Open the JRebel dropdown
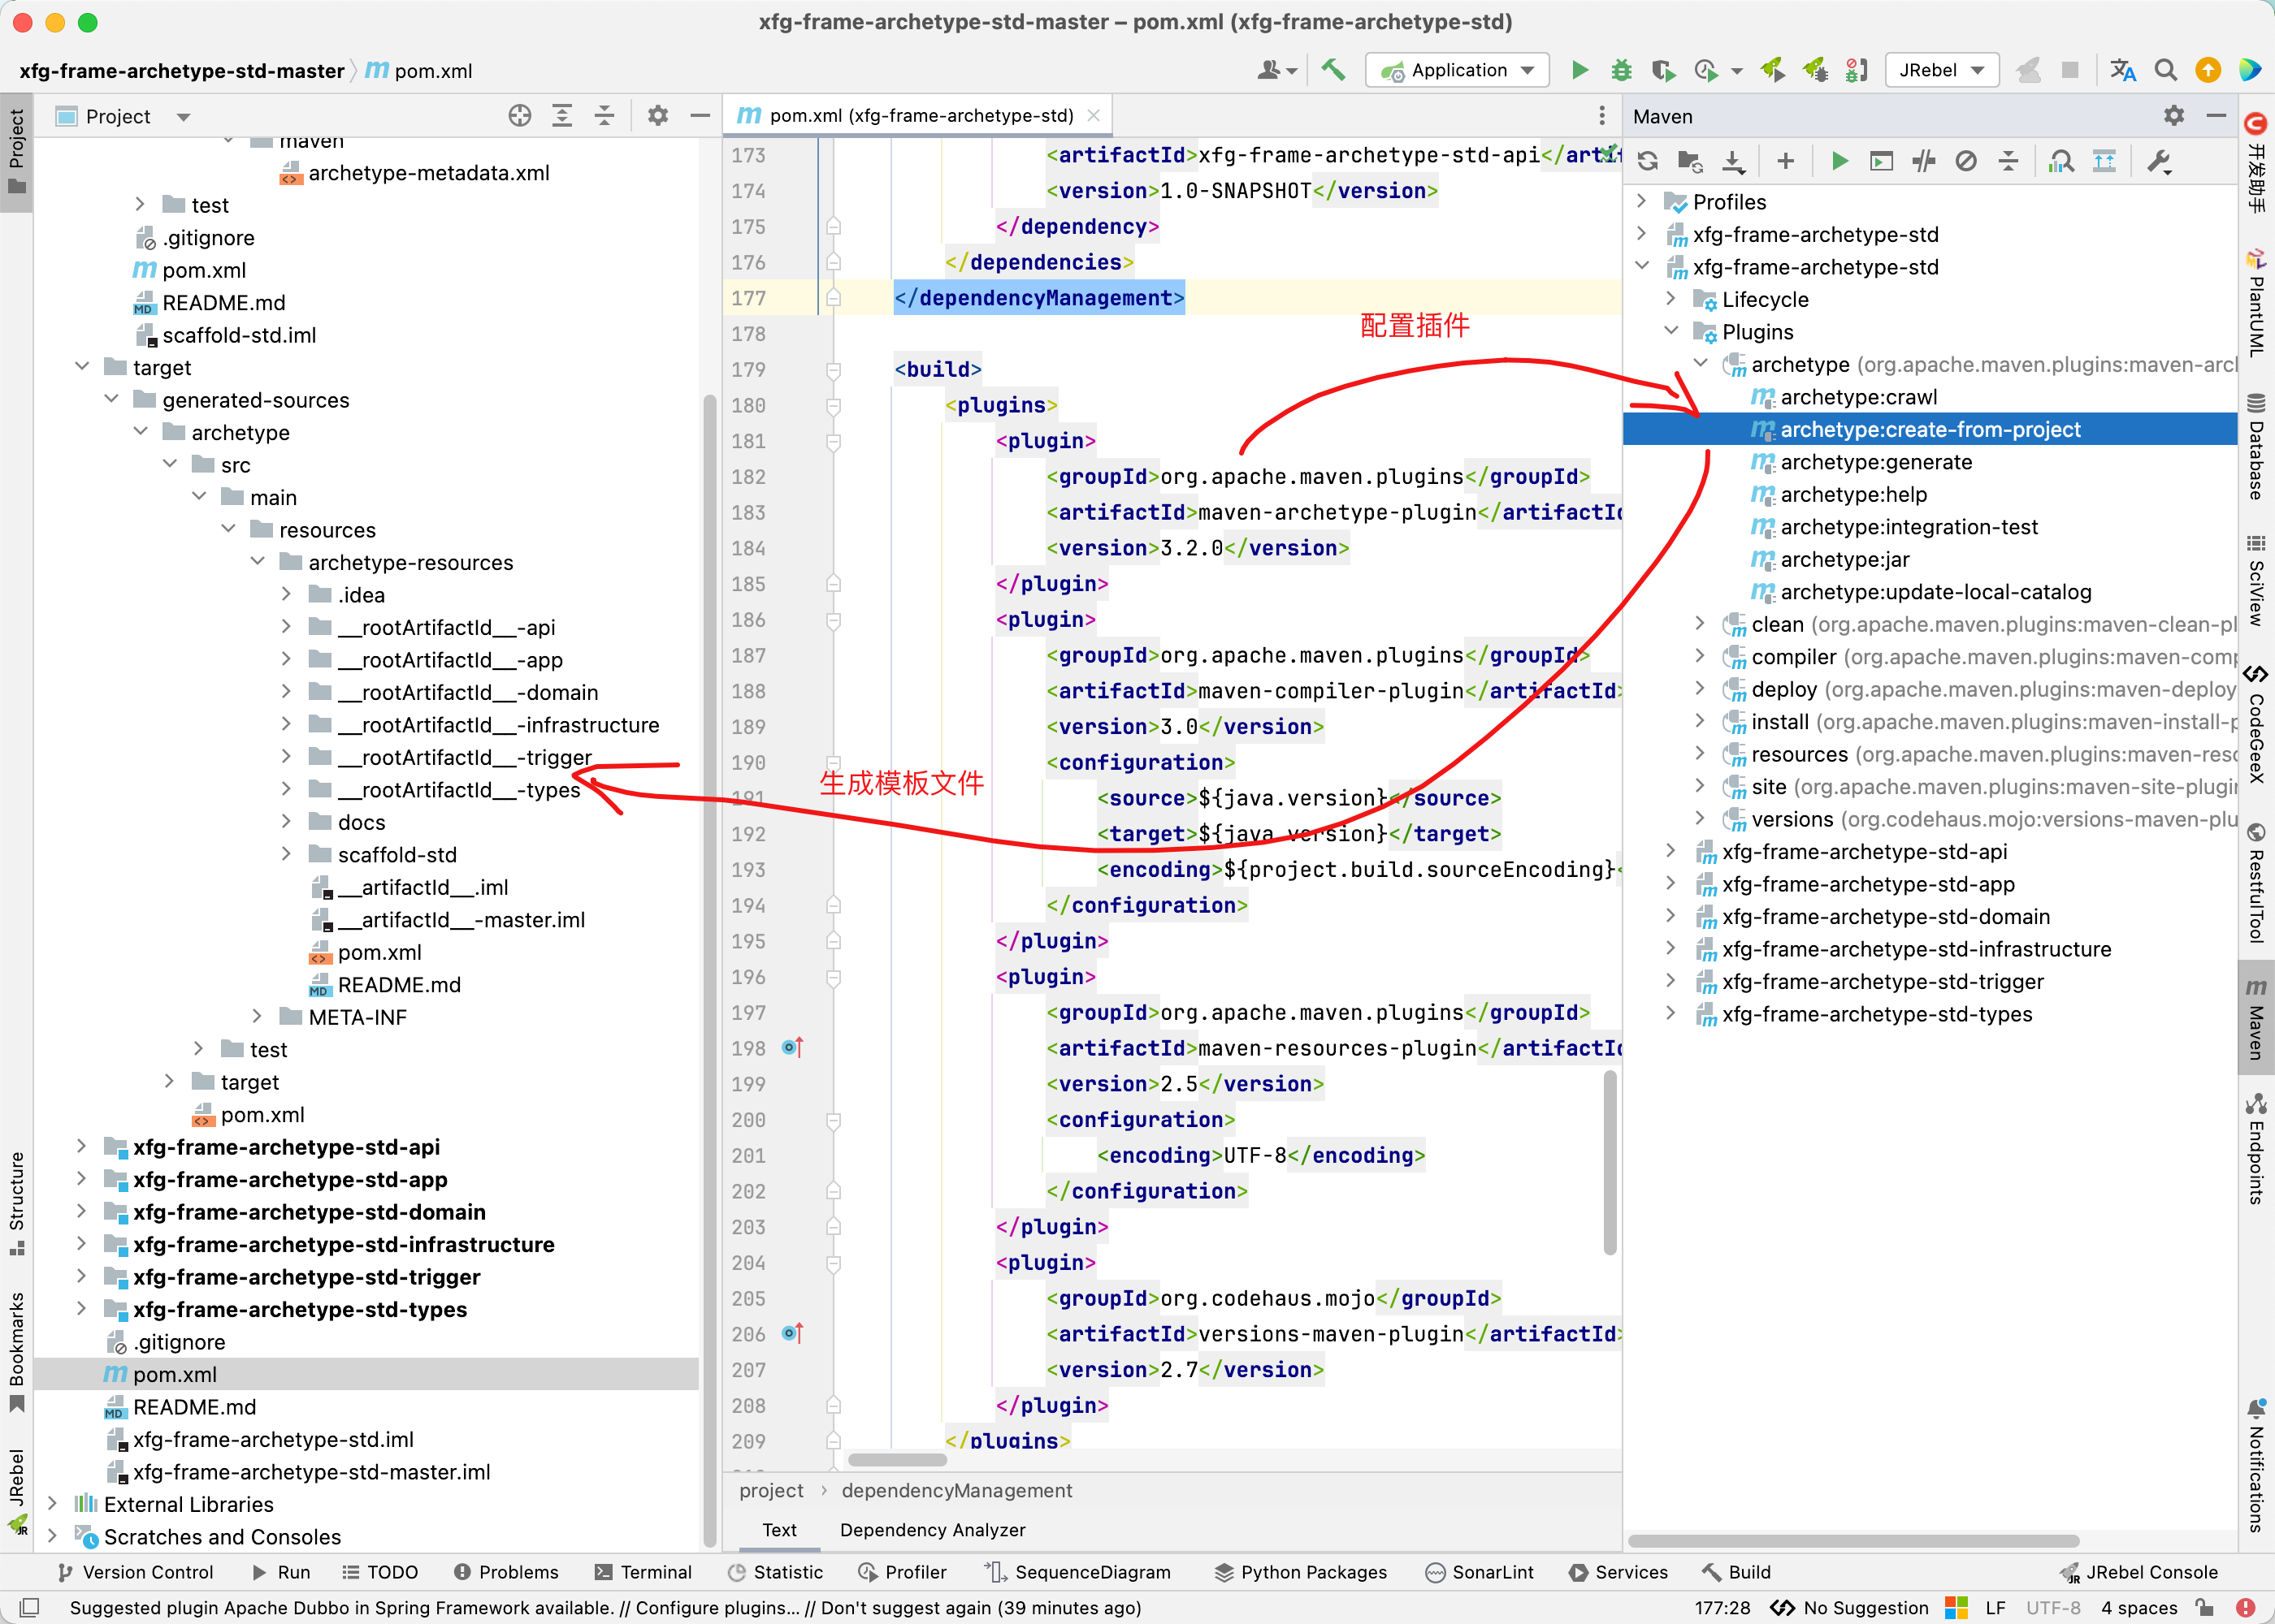 1941,70
